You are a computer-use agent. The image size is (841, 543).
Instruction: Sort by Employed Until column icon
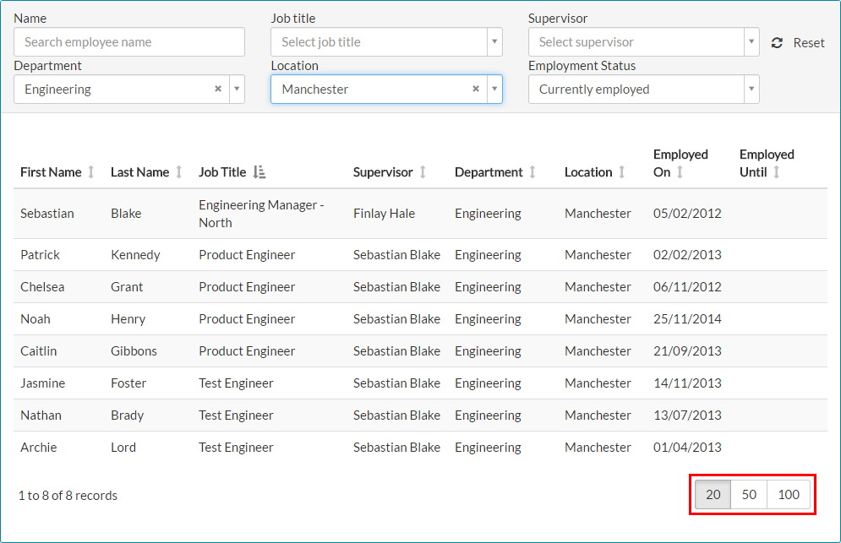click(x=777, y=172)
